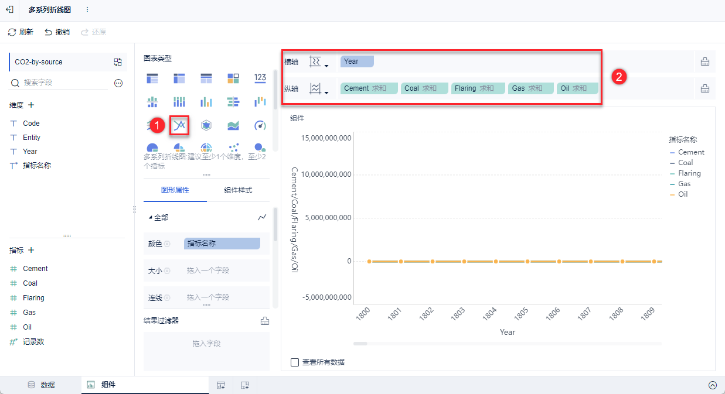Image resolution: width=725 pixels, height=394 pixels.
Task: Click the chart's horizontal scrollbar thumb
Action: [x=360, y=344]
